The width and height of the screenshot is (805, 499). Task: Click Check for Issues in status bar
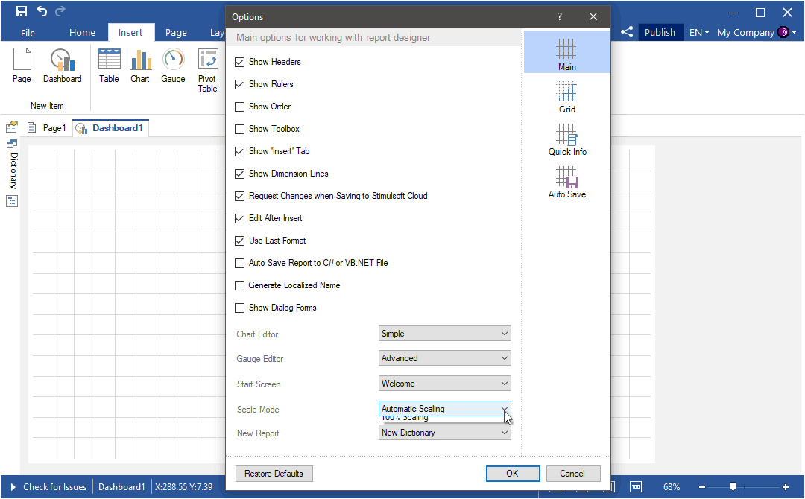(x=55, y=486)
